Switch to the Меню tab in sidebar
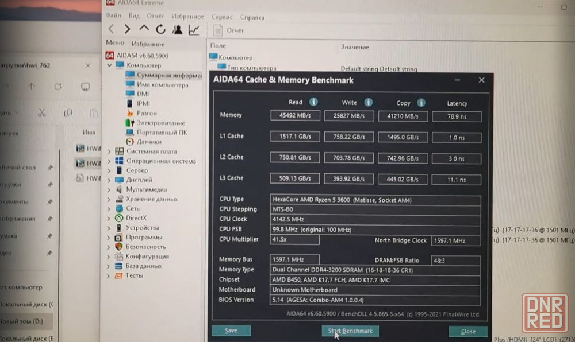The image size is (575, 342). pyautogui.click(x=115, y=43)
